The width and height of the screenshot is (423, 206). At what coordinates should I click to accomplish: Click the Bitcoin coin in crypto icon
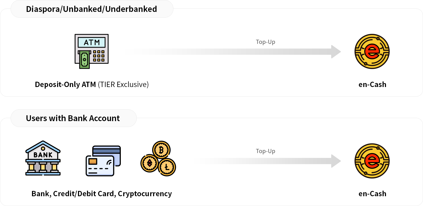click(x=161, y=150)
